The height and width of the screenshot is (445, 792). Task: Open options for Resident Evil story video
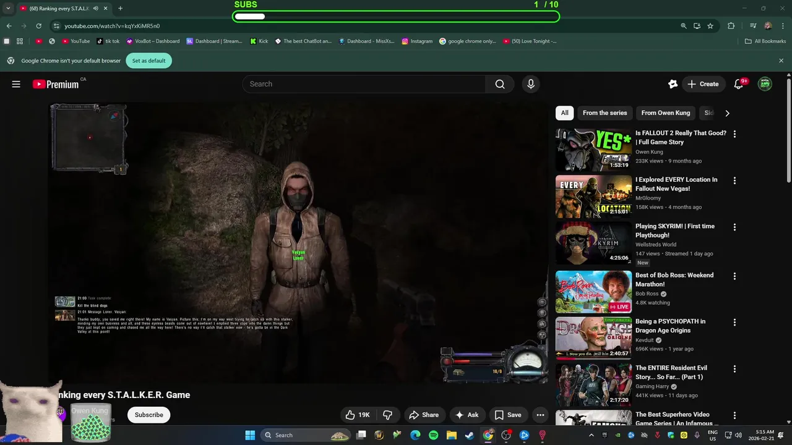pos(734,368)
